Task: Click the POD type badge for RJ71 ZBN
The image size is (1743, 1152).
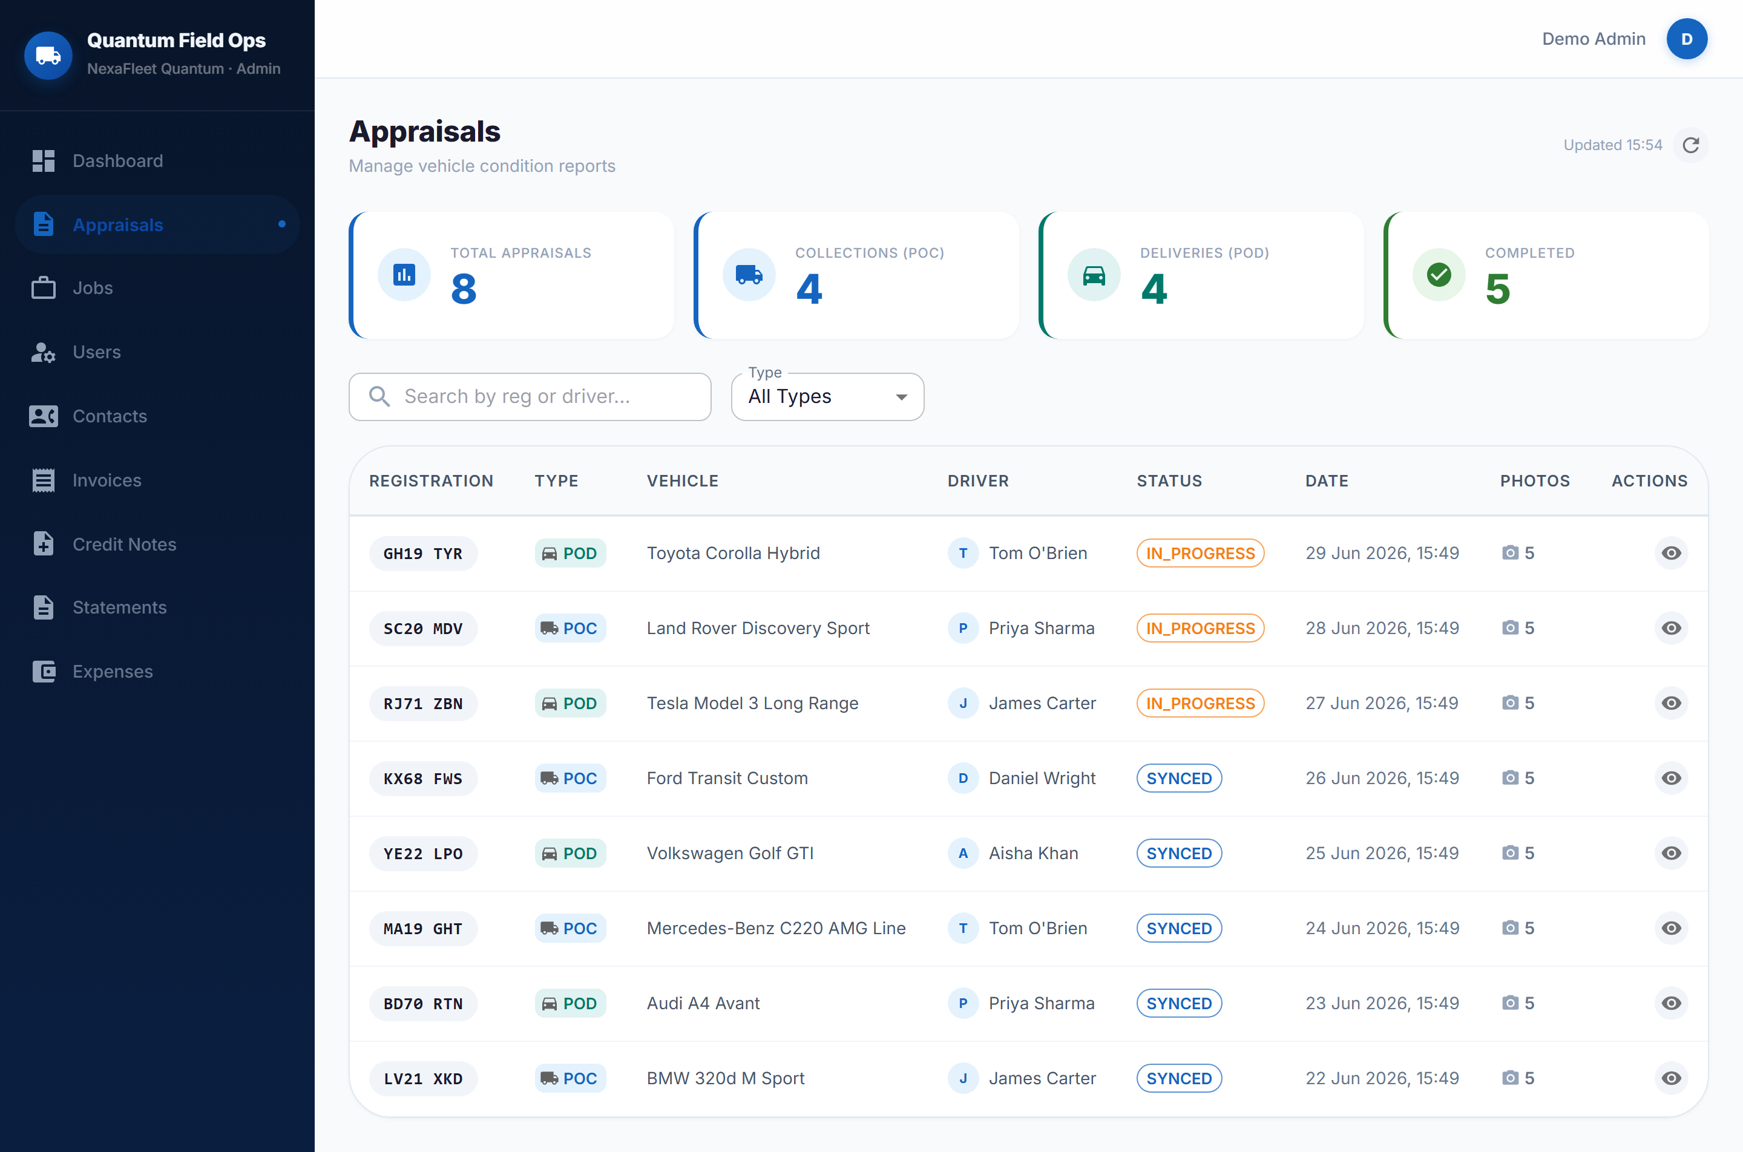Action: tap(570, 703)
